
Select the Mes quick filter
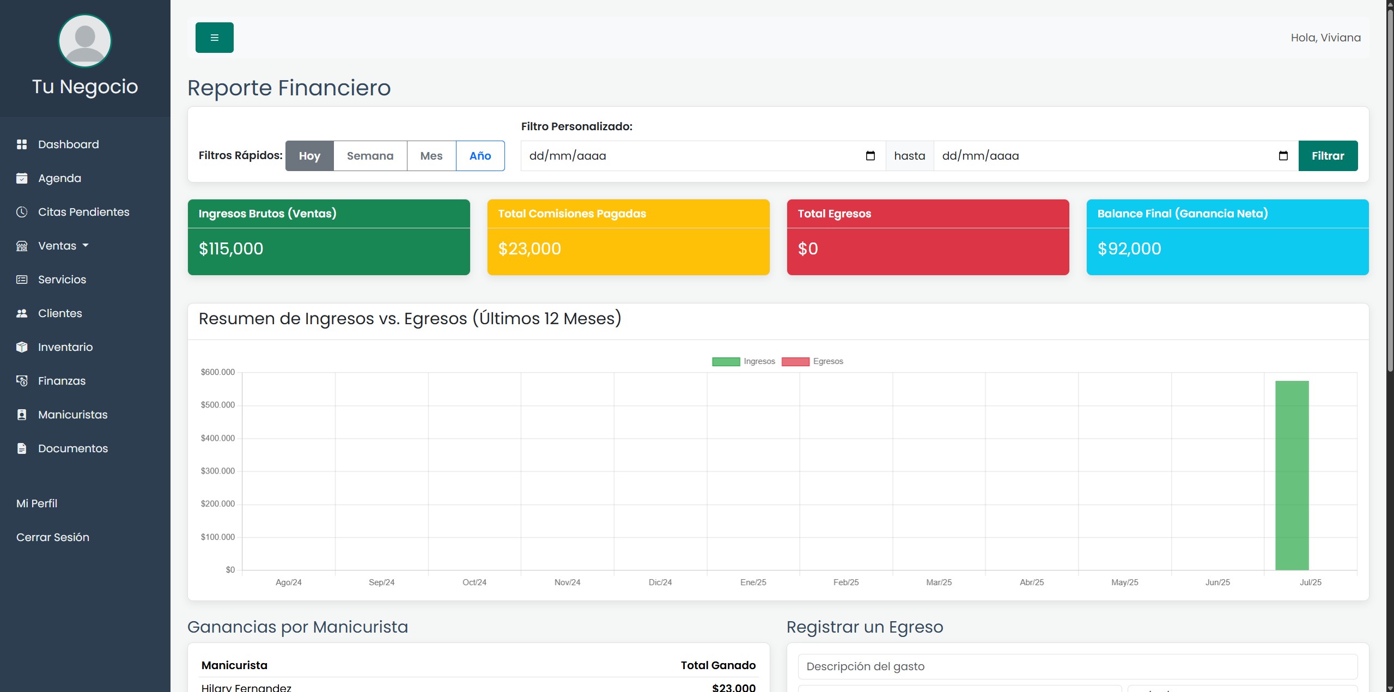click(431, 156)
